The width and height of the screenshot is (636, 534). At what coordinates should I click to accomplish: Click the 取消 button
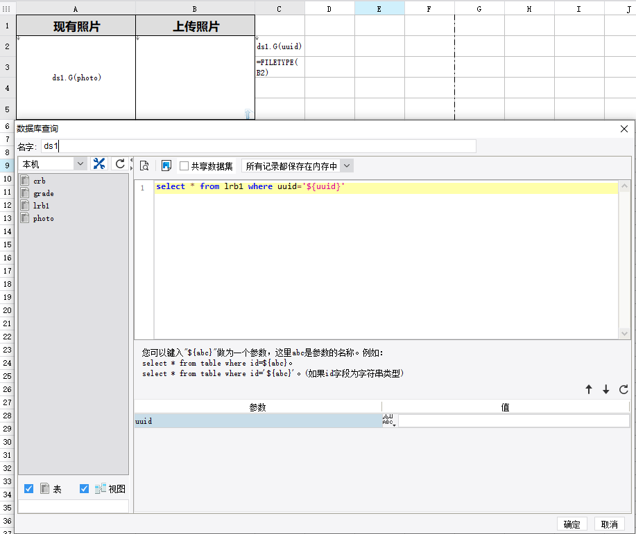610,524
